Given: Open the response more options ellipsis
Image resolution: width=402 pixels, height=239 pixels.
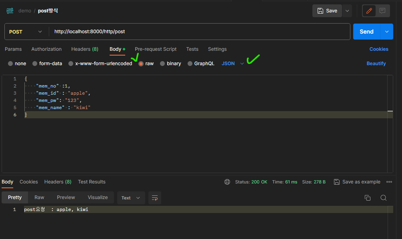Looking at the screenshot, I should point(389,182).
